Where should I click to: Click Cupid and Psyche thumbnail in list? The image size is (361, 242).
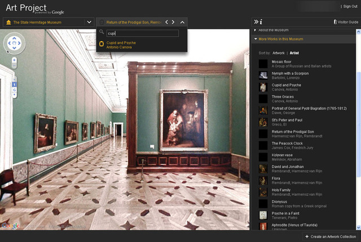click(x=263, y=87)
